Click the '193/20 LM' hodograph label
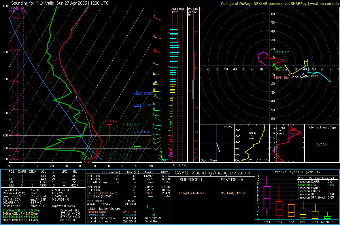The height and width of the screenshot is (225, 340). (x=282, y=52)
